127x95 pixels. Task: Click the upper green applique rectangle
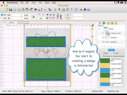tap(46, 42)
